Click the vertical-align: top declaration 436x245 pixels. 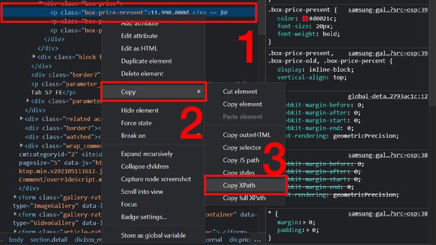click(312, 77)
